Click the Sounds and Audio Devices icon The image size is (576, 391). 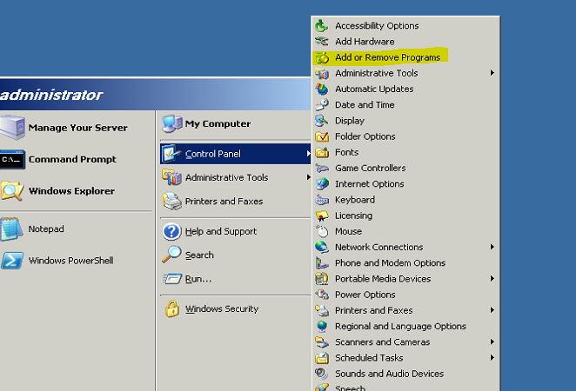coord(322,374)
